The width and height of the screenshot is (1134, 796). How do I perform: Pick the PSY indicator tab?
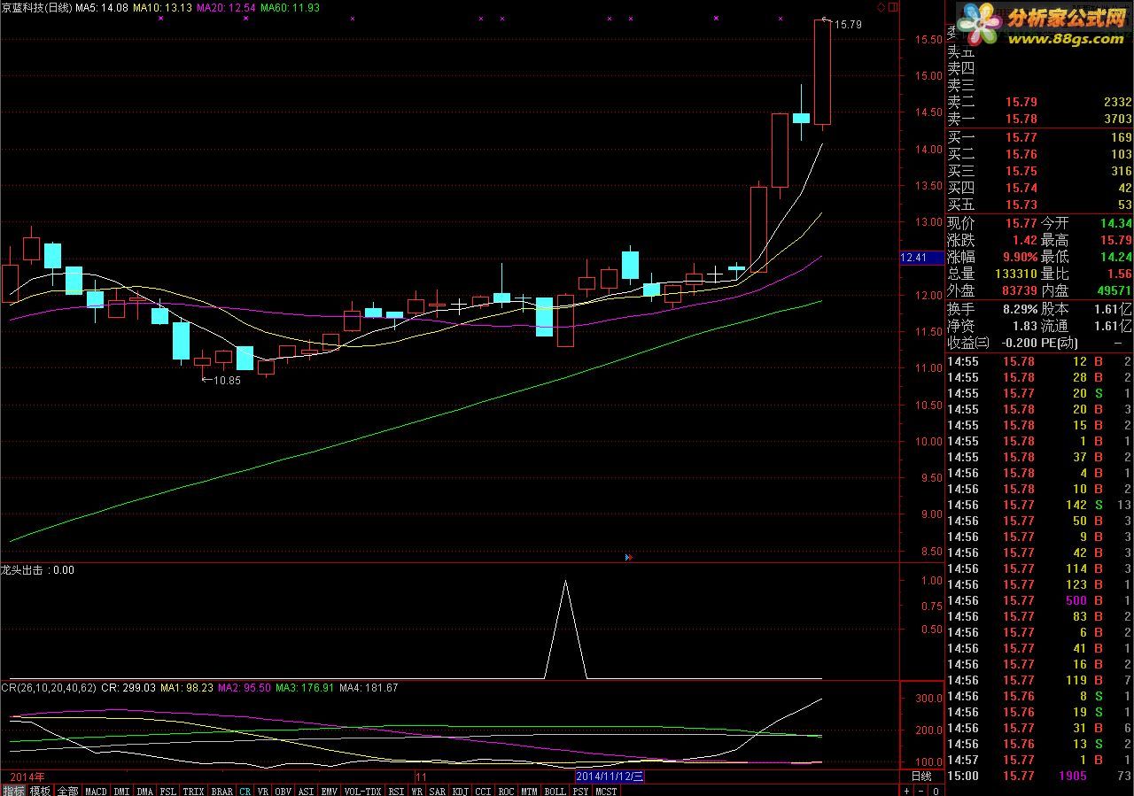[x=581, y=790]
